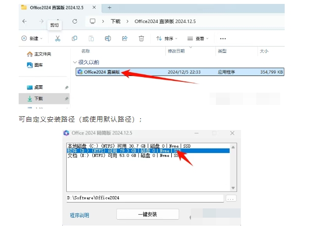This screenshot has height=228, width=321.
Task: Refresh the Explorer folder view
Action: (75, 21)
